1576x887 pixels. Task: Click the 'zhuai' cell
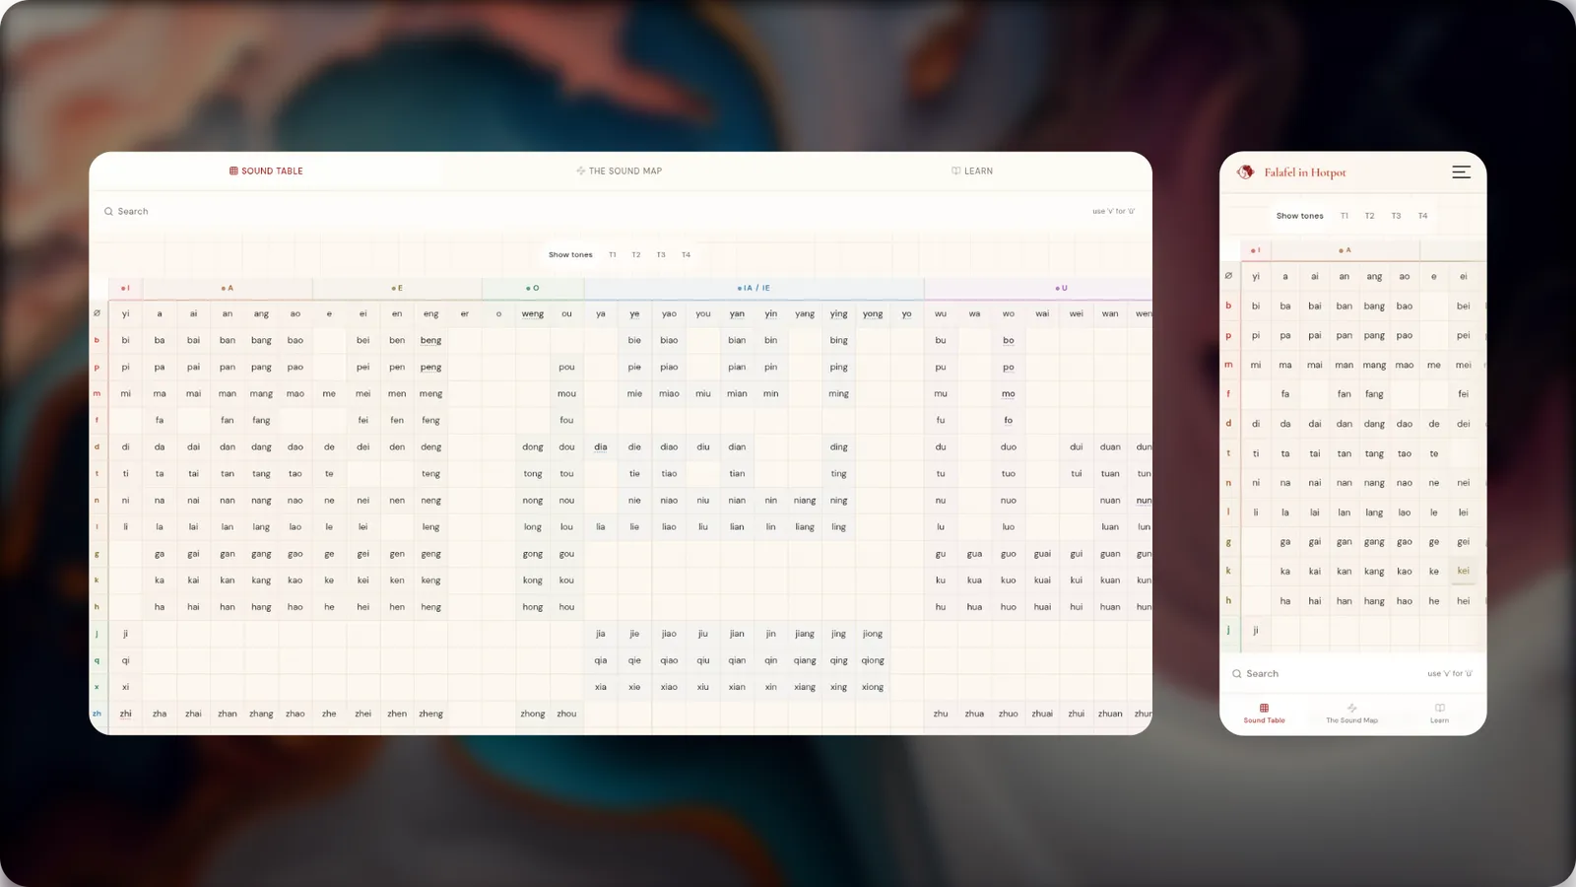(x=1042, y=715)
